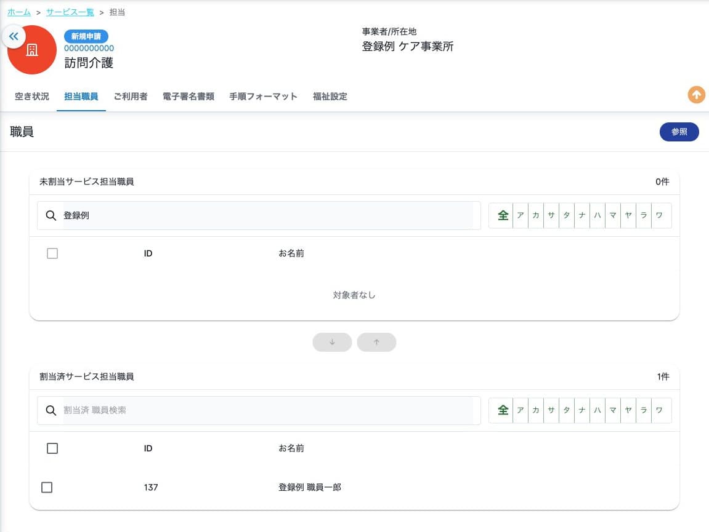Select ア filter in assigned staff list
This screenshot has width=709, height=532.
click(521, 410)
